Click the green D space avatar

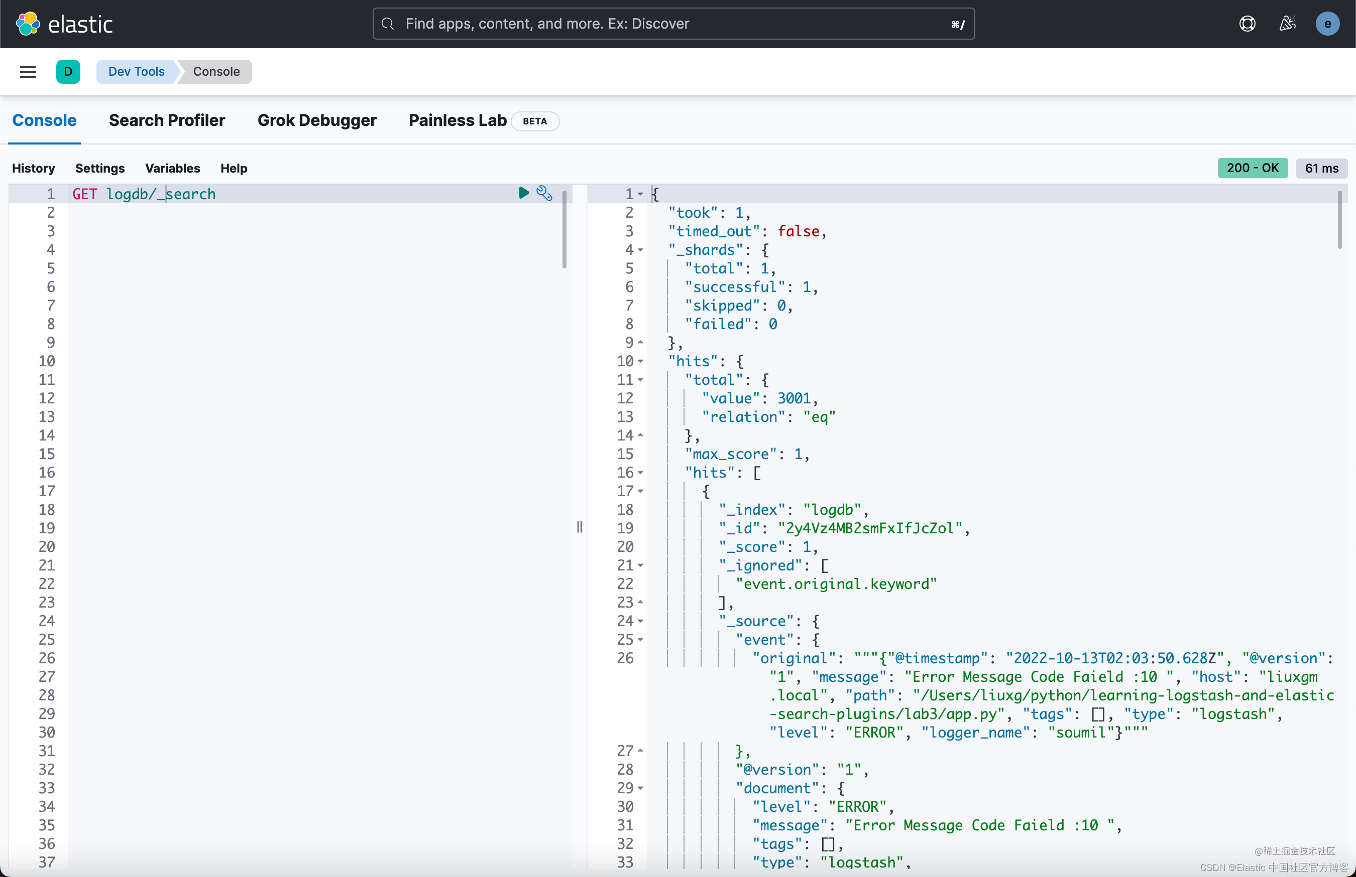[68, 72]
